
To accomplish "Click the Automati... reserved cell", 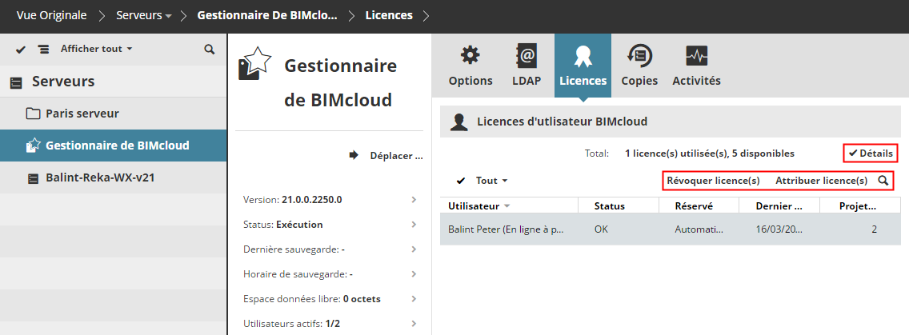I will click(x=699, y=229).
